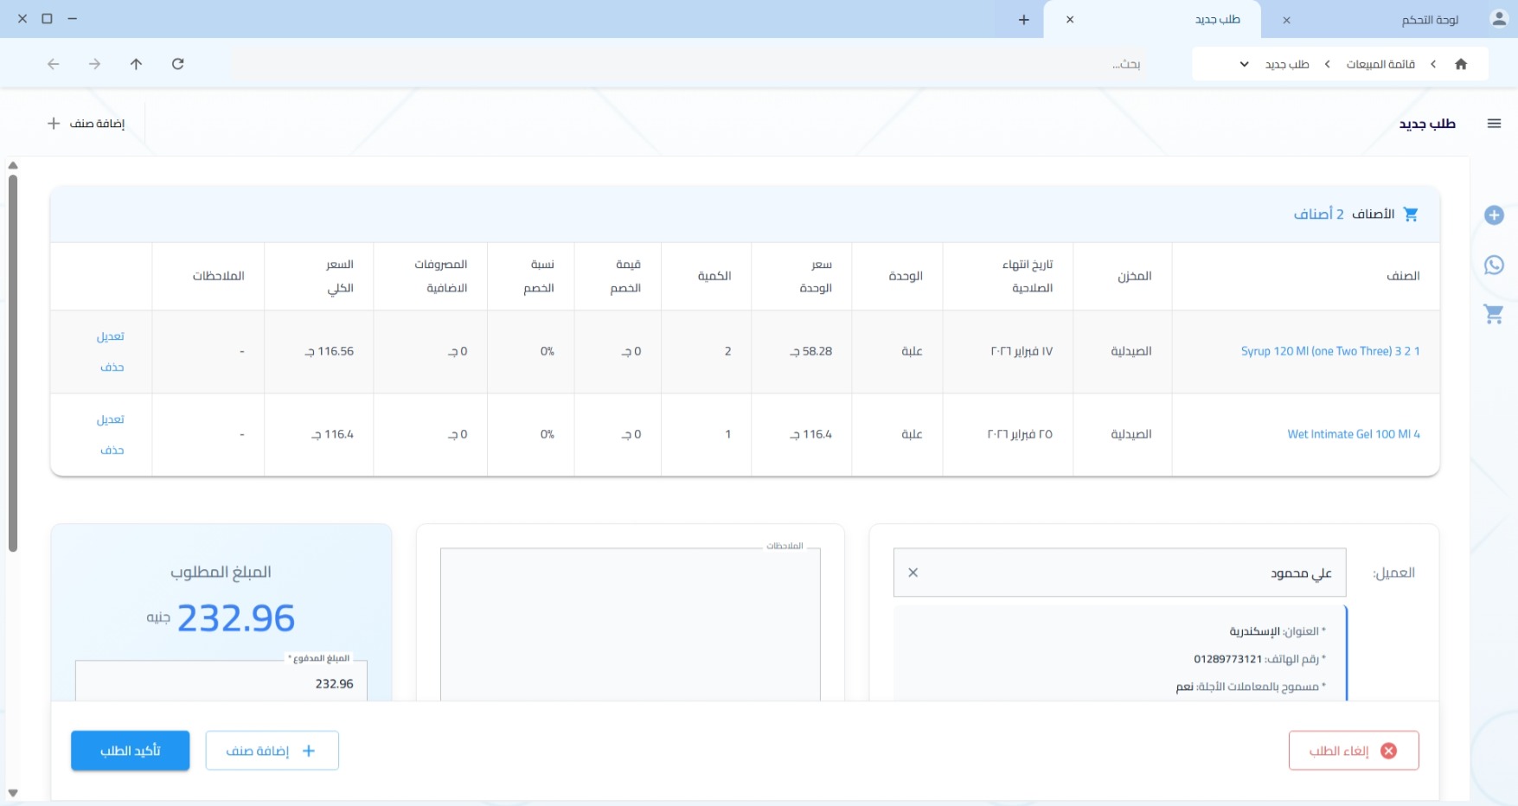Click cart icon beside الأصناف header
This screenshot has width=1518, height=806.
pos(1411,214)
